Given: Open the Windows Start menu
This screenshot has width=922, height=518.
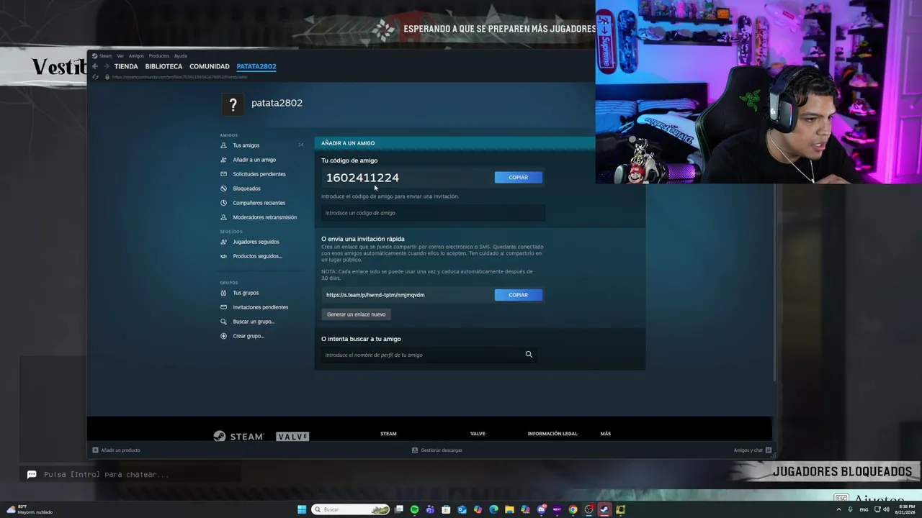Looking at the screenshot, I should [x=302, y=509].
